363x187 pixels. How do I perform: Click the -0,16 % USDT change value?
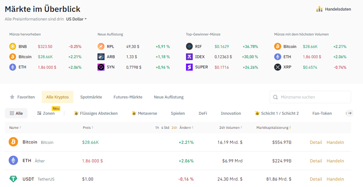[186, 179]
